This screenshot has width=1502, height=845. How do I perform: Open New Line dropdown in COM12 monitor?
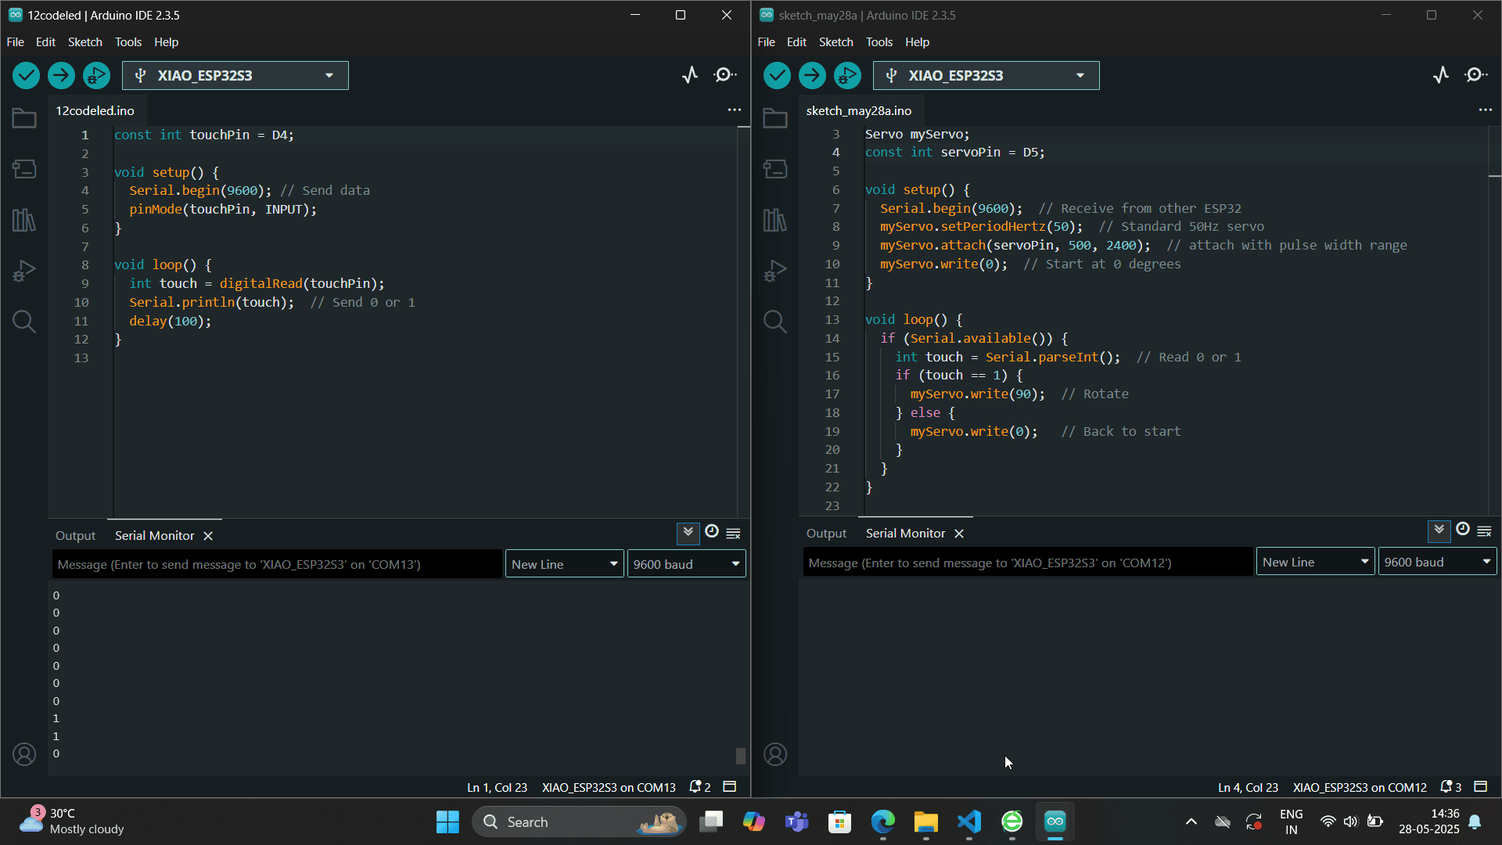[x=1316, y=562]
